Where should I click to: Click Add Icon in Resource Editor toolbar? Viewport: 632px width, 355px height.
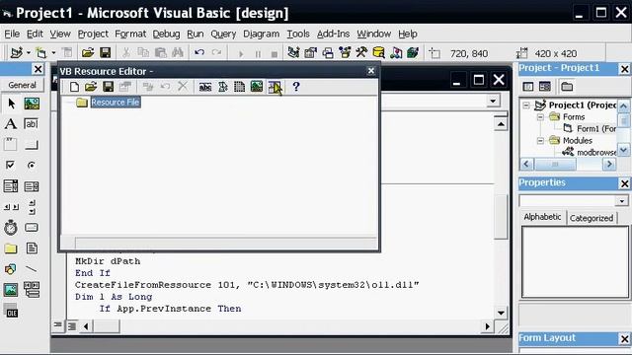pos(239,87)
